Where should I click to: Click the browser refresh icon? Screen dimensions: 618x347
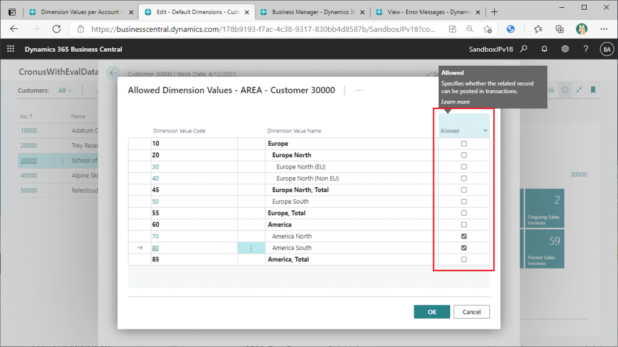(57, 29)
